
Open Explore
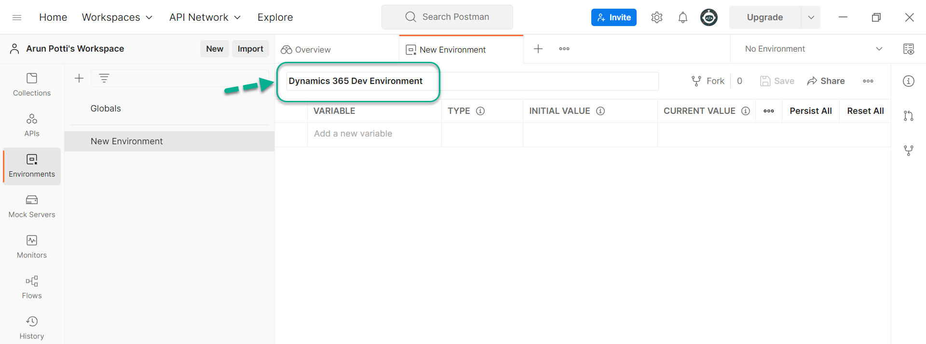pos(275,17)
